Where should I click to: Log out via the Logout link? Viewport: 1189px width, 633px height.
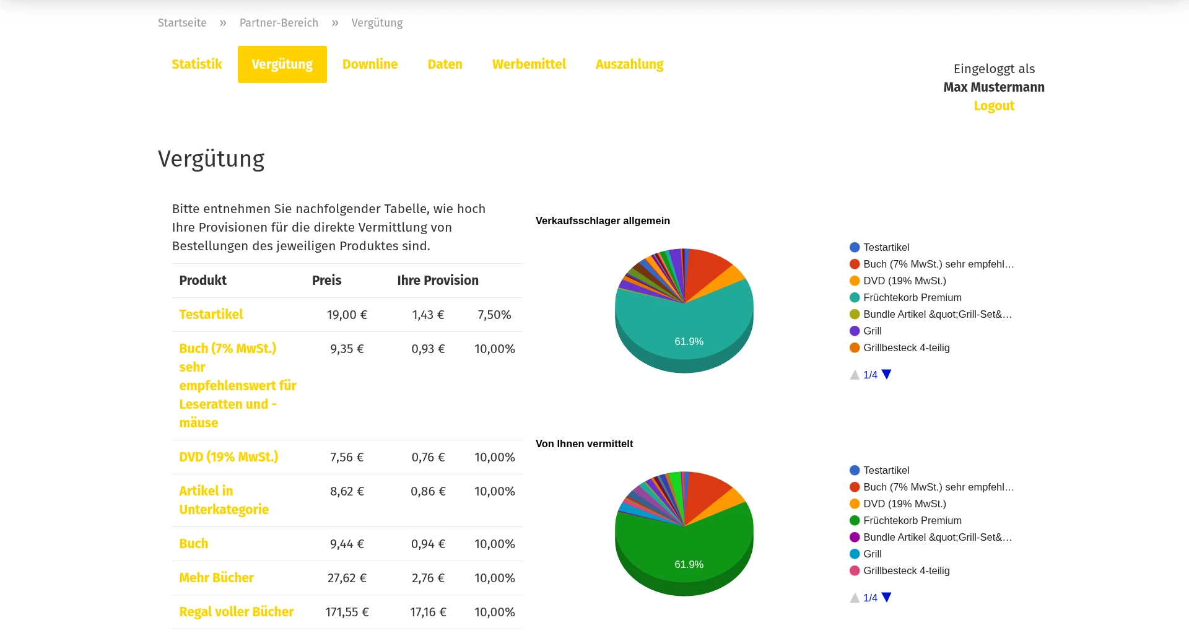click(994, 106)
